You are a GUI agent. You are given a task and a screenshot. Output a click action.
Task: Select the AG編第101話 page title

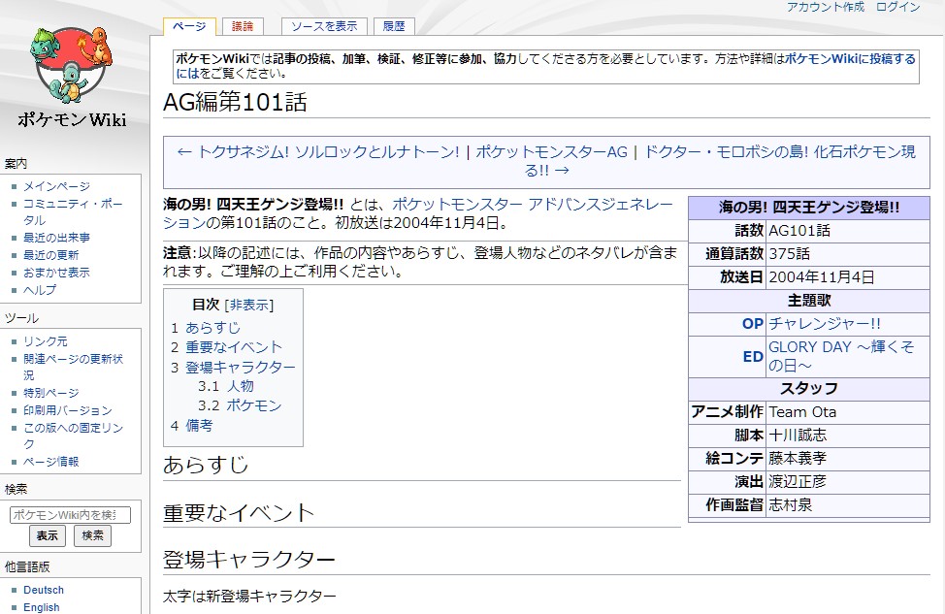(235, 102)
